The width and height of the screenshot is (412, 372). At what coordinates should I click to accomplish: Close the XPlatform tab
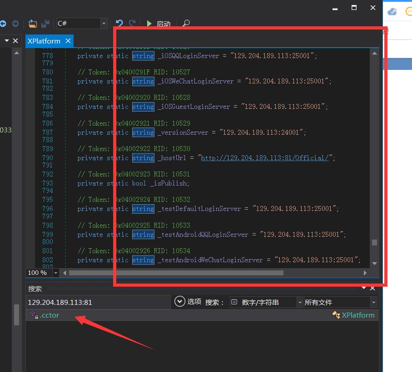pos(68,41)
